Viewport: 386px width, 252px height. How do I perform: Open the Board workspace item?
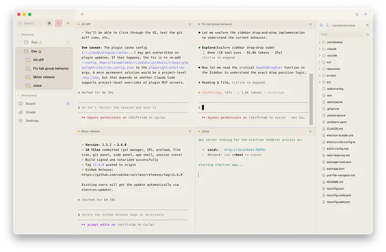pyautogui.click(x=30, y=103)
